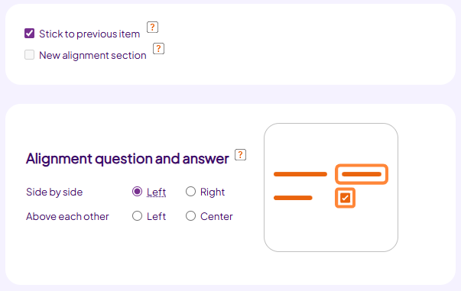This screenshot has width=461, height=291.
Task: Choose Above each other Center radio button
Action: point(190,216)
